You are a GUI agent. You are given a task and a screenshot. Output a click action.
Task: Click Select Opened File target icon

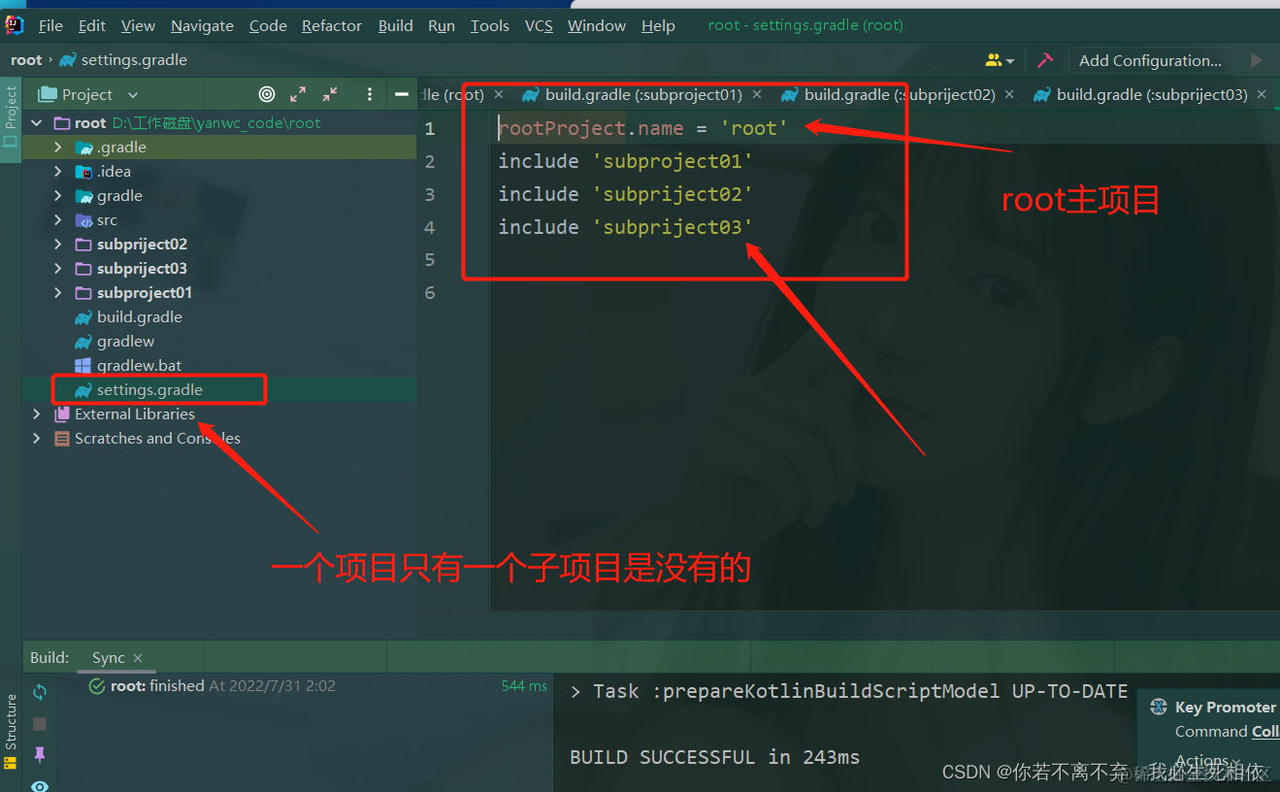click(267, 94)
